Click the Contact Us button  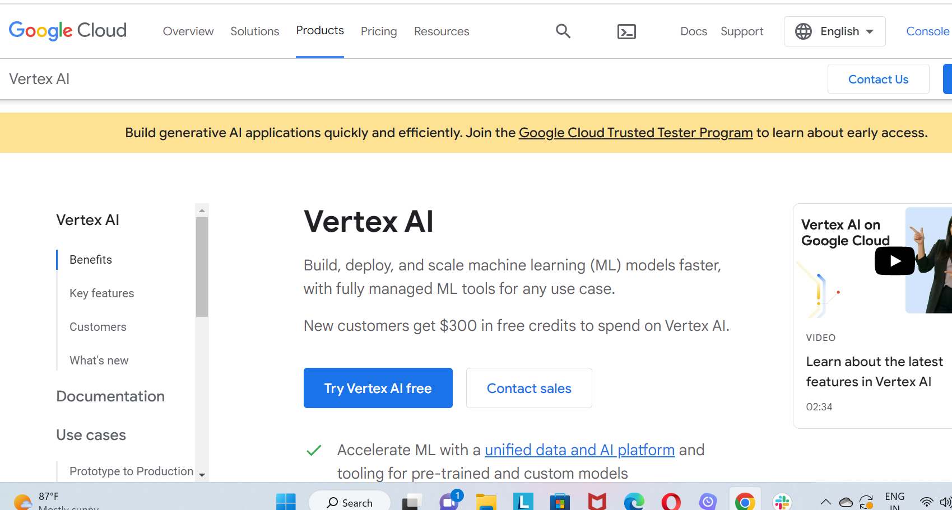pyautogui.click(x=879, y=79)
